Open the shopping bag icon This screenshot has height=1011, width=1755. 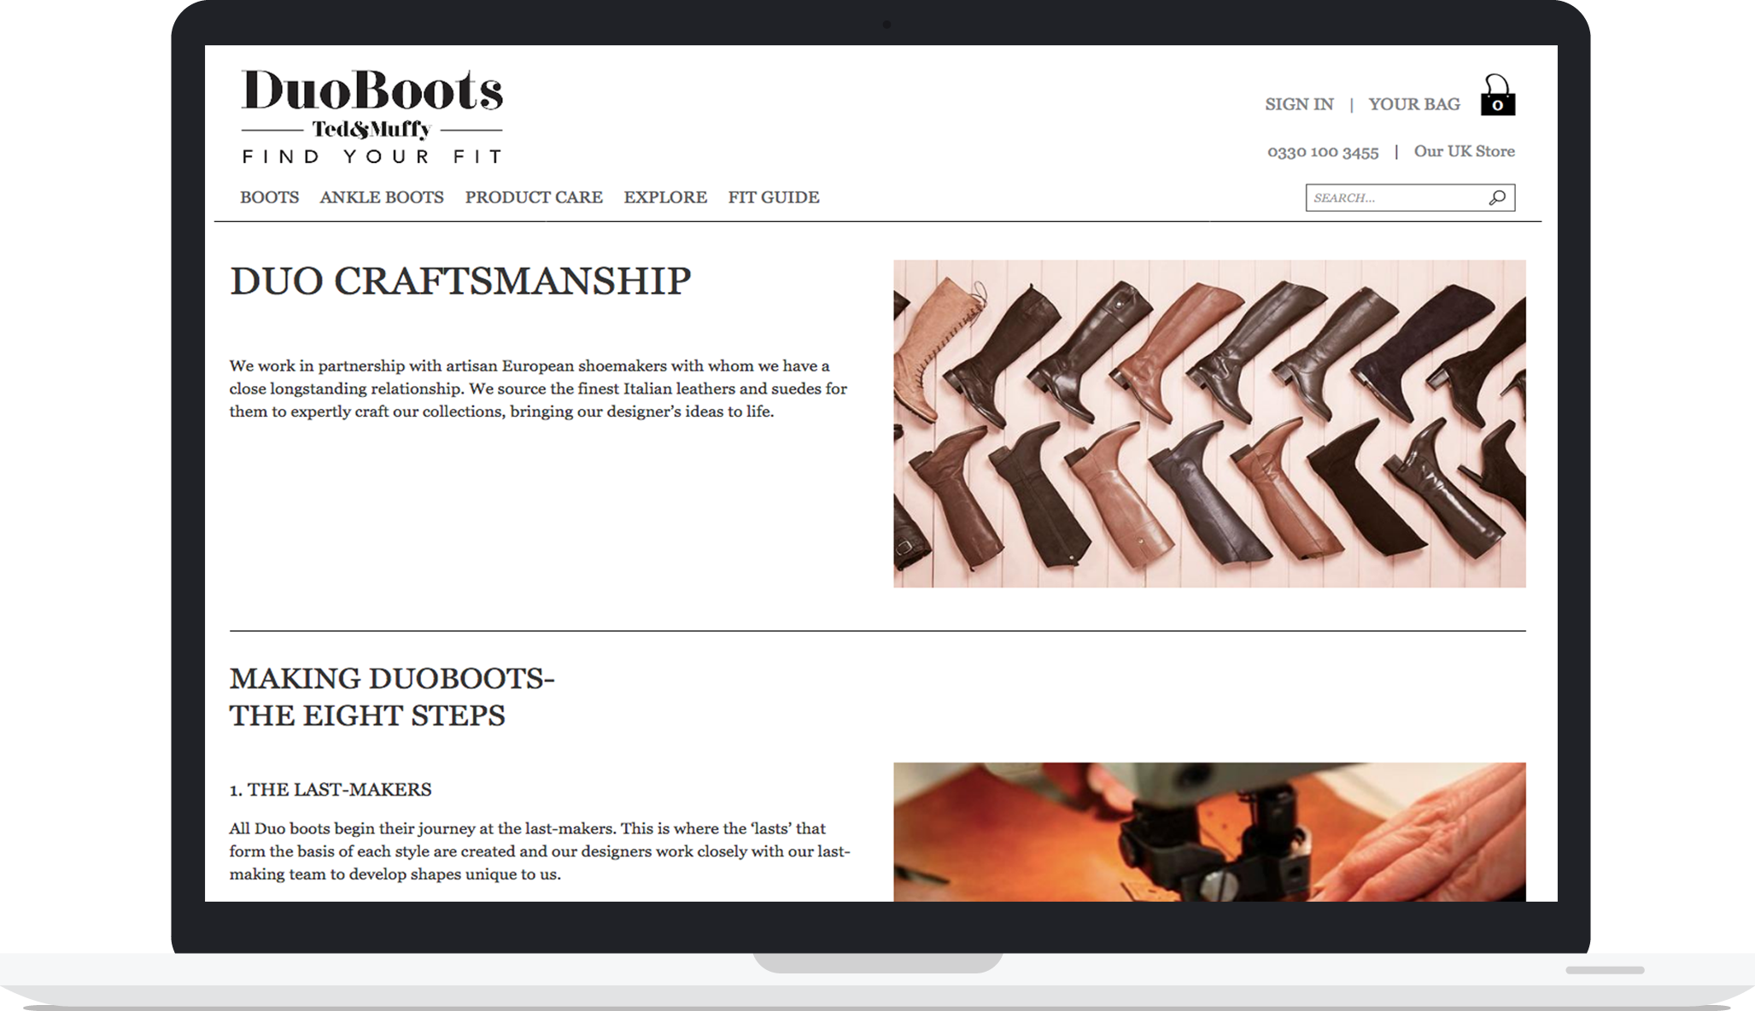click(x=1497, y=95)
